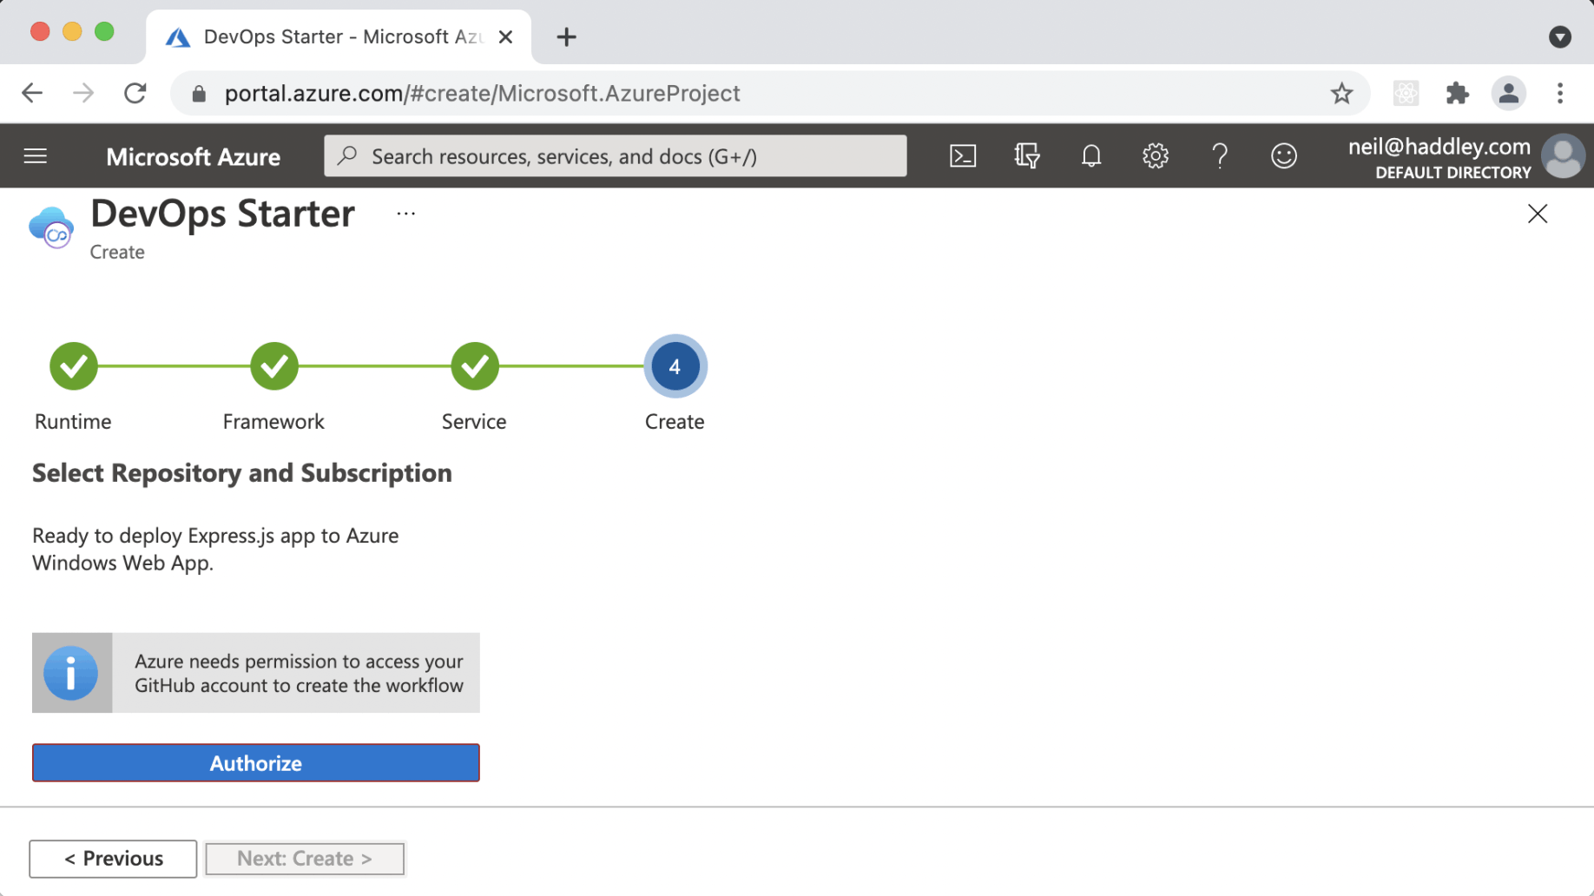Click the 'Azure needs permission' notice text

tap(299, 673)
